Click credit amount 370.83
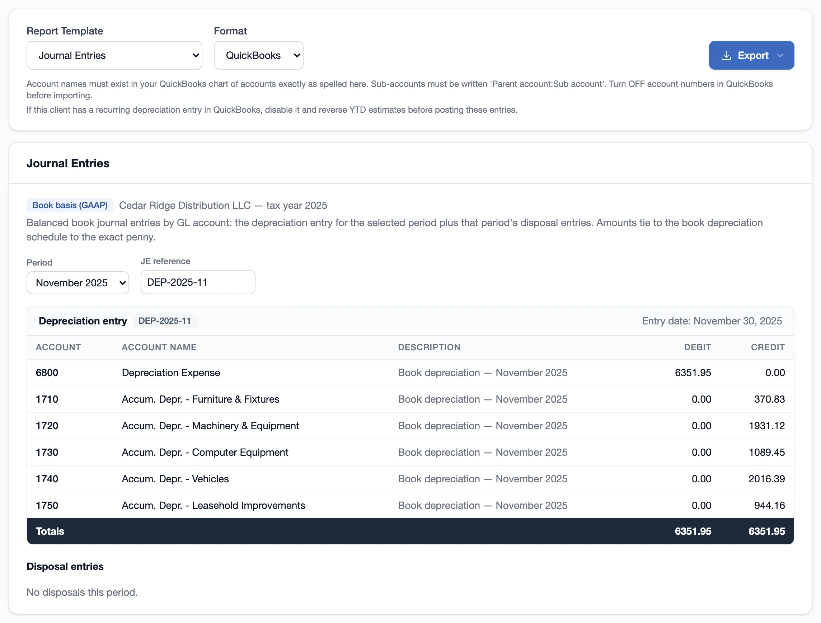Image resolution: width=821 pixels, height=623 pixels. pos(769,399)
